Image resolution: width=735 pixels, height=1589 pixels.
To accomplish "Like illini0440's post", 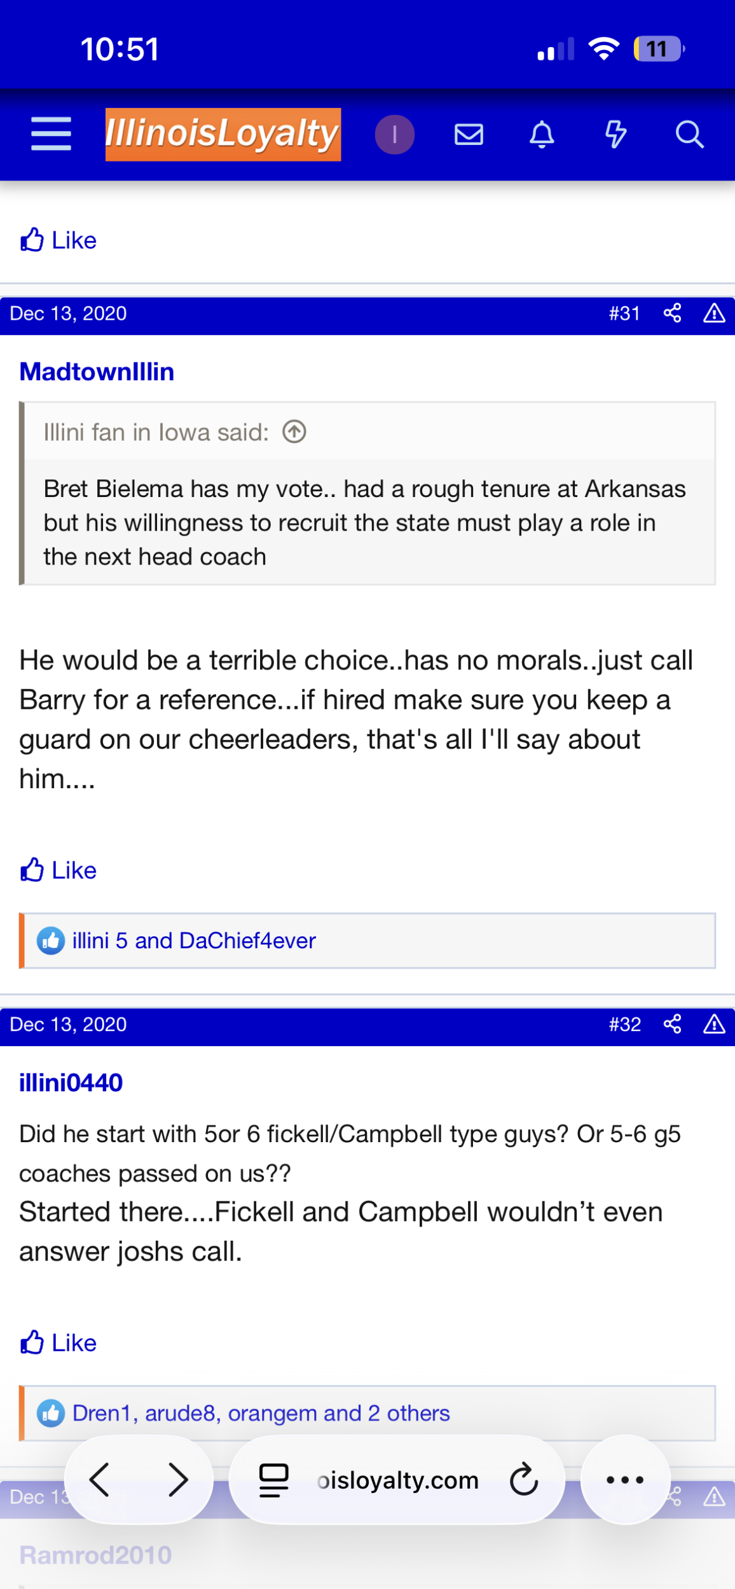I will (x=58, y=1343).
